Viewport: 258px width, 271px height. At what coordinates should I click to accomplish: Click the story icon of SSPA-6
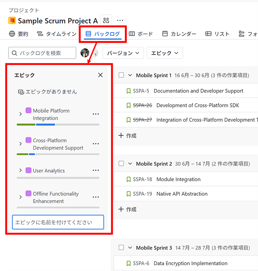pyautogui.click(x=128, y=263)
